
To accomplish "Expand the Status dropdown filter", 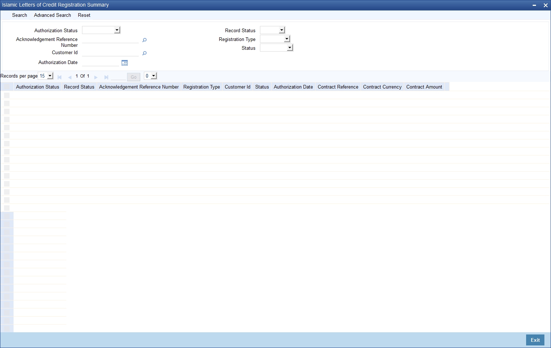I will pos(276,48).
